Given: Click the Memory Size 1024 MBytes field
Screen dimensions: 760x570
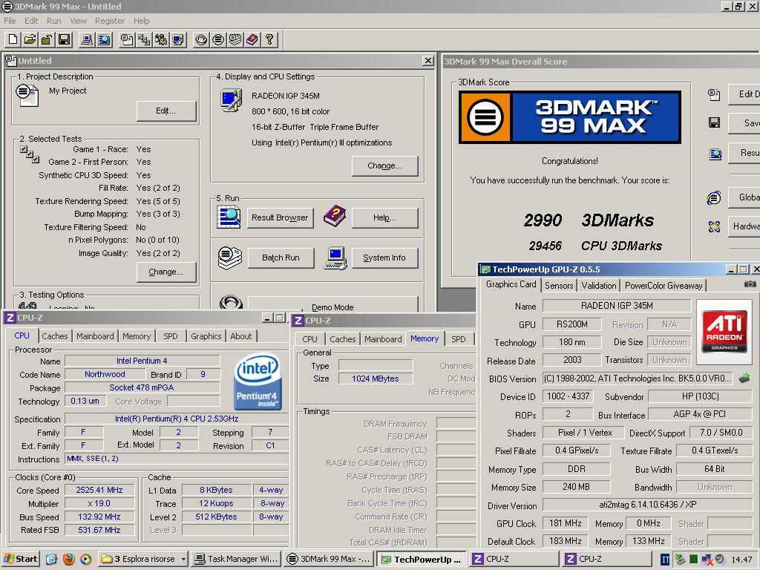Looking at the screenshot, I should [x=375, y=379].
